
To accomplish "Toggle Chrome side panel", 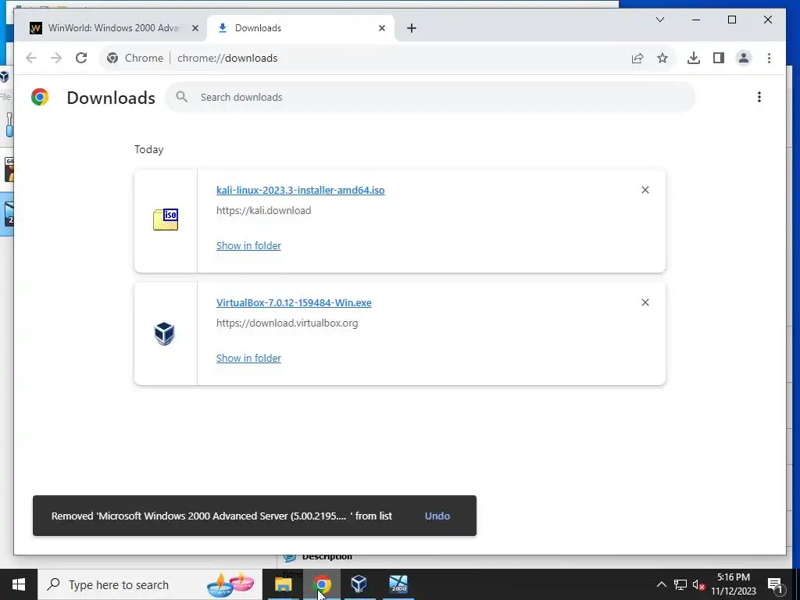I will tap(719, 58).
